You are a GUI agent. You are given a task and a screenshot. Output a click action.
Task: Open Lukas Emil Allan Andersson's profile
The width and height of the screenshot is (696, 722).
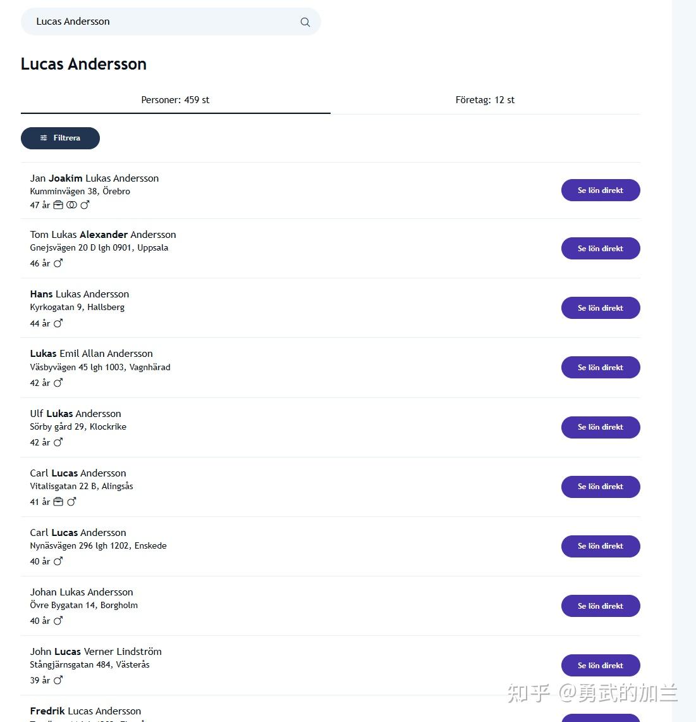tap(91, 354)
